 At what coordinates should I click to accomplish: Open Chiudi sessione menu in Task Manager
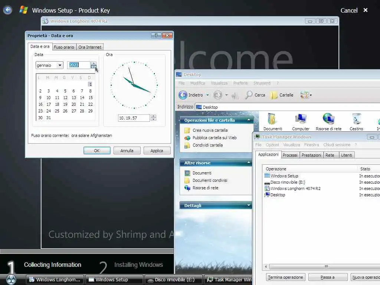tap(337, 145)
